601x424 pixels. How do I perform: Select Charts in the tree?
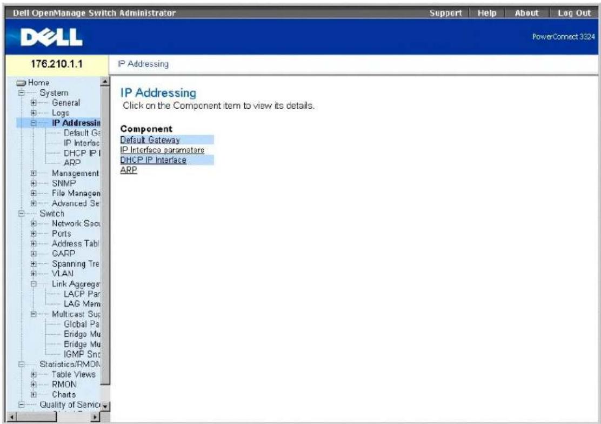(x=64, y=394)
